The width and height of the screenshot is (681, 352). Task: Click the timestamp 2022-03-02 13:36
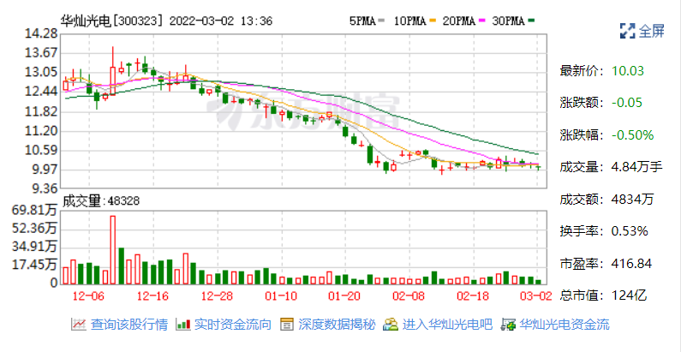coord(221,21)
